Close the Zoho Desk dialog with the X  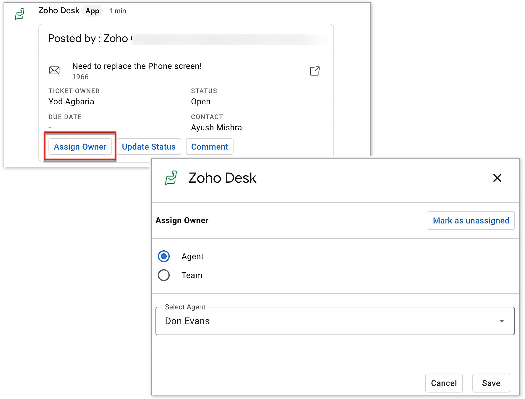tap(497, 178)
